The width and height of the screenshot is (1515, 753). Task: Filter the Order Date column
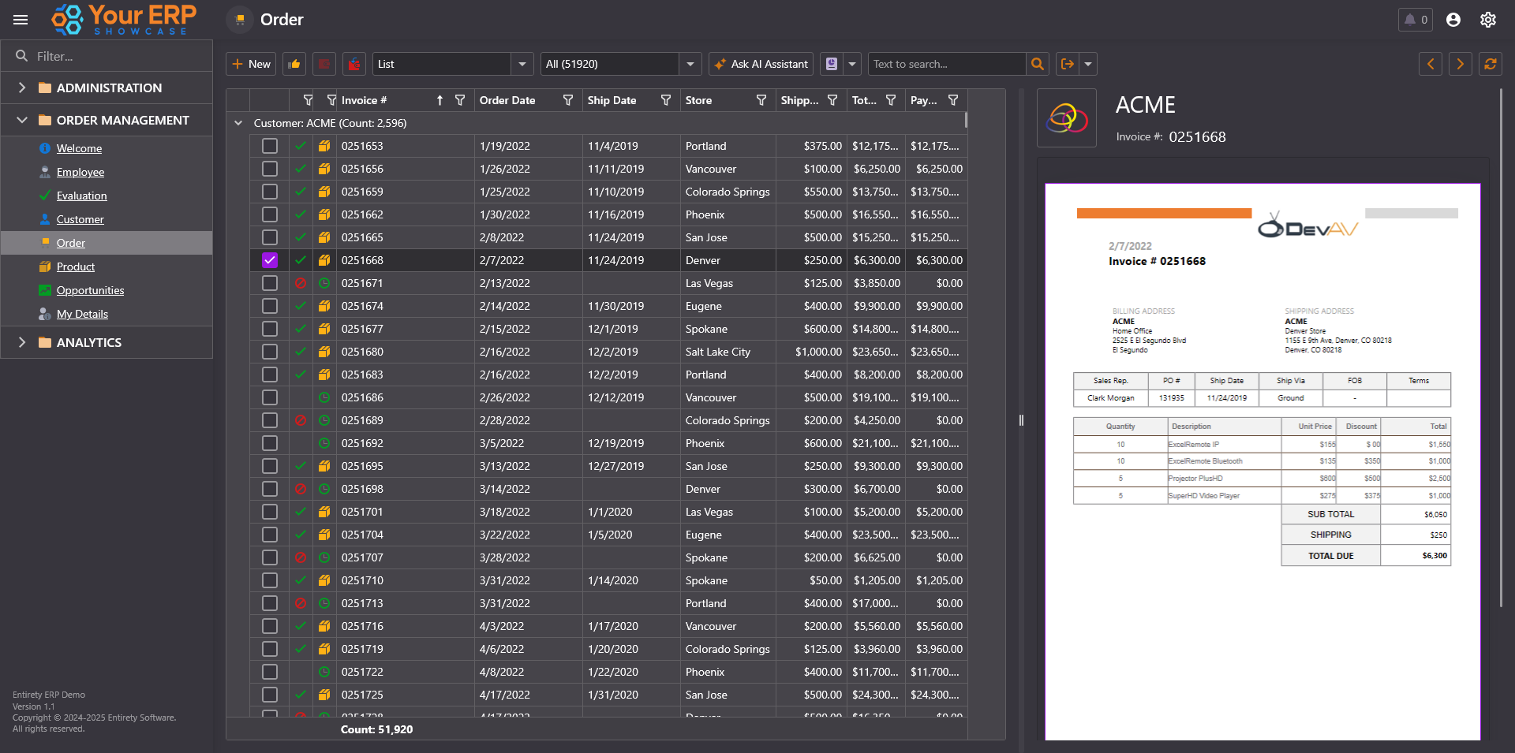[x=568, y=100]
